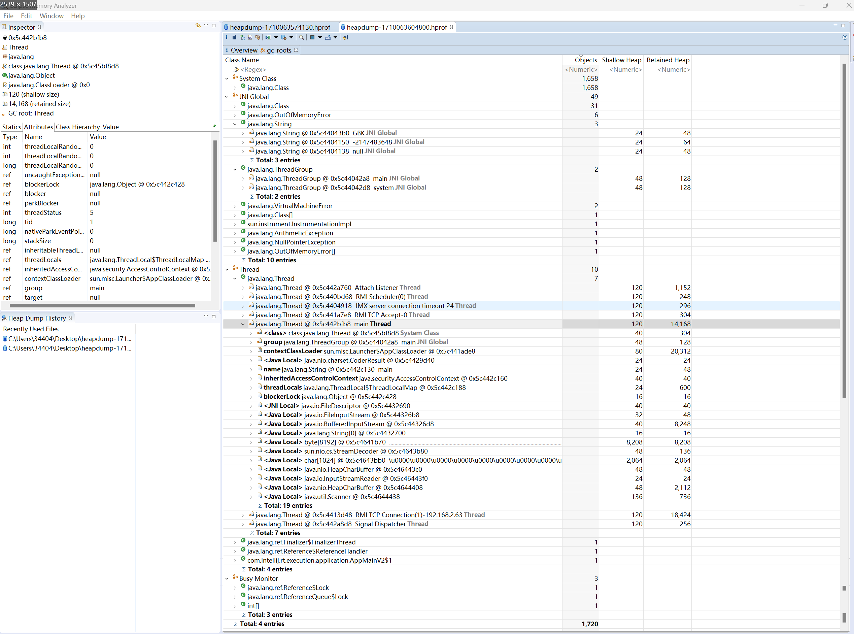Collapse the System Class node
Screen dimensions: 854x634
(x=227, y=79)
